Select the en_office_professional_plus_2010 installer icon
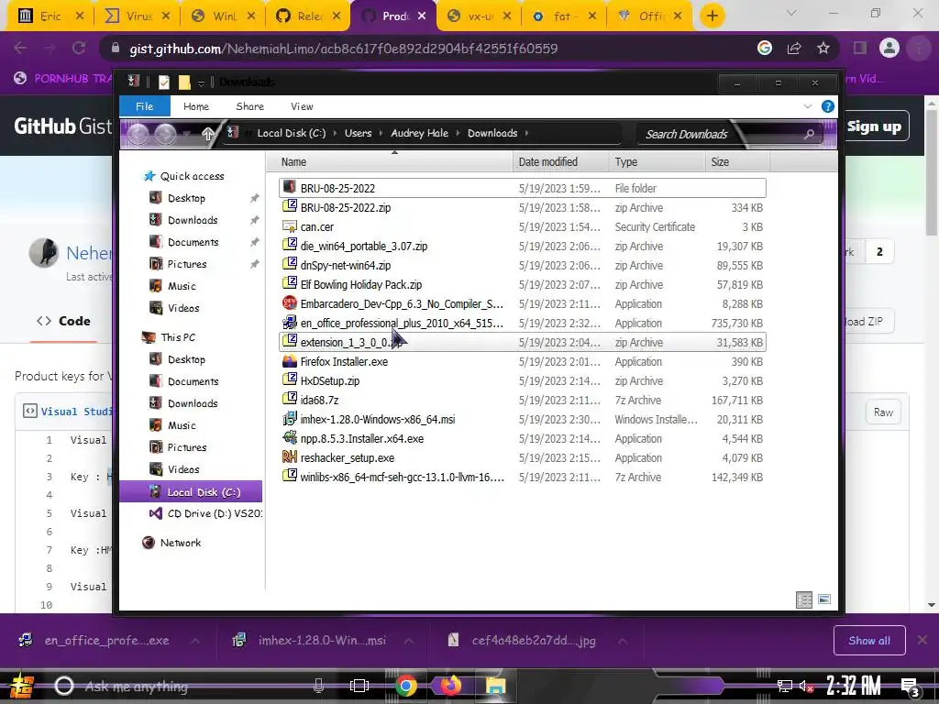939x704 pixels. coord(290,323)
